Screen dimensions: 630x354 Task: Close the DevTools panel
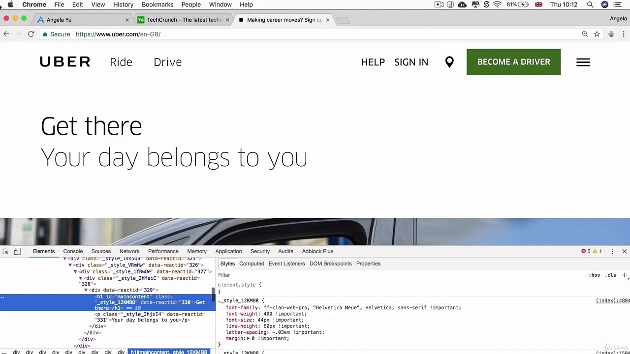pyautogui.click(x=624, y=251)
